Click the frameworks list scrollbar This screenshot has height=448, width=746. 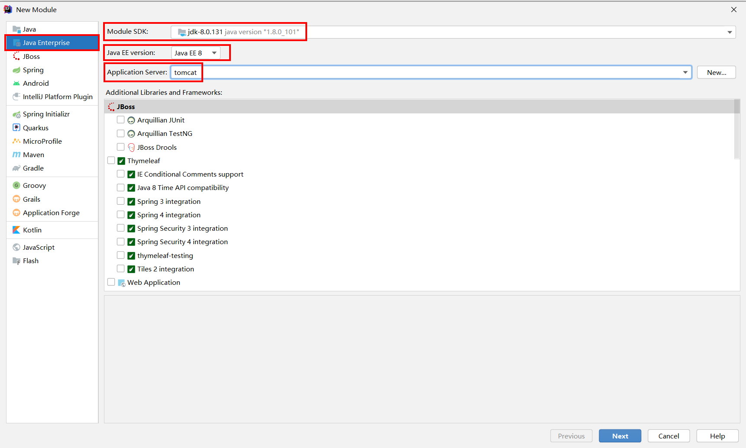coord(737,129)
